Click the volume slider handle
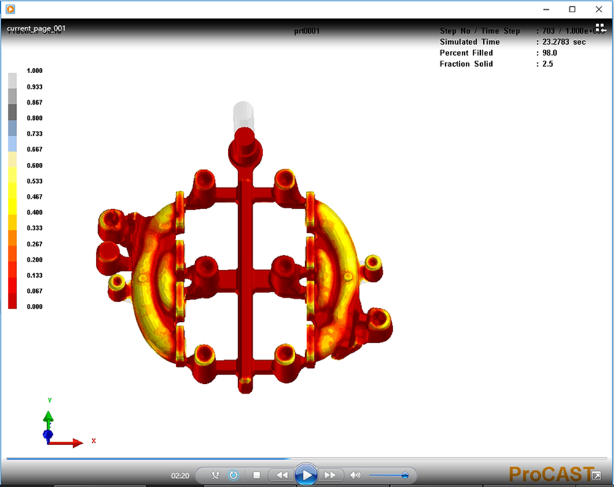Viewport: 614px width, 487px height. [x=405, y=475]
